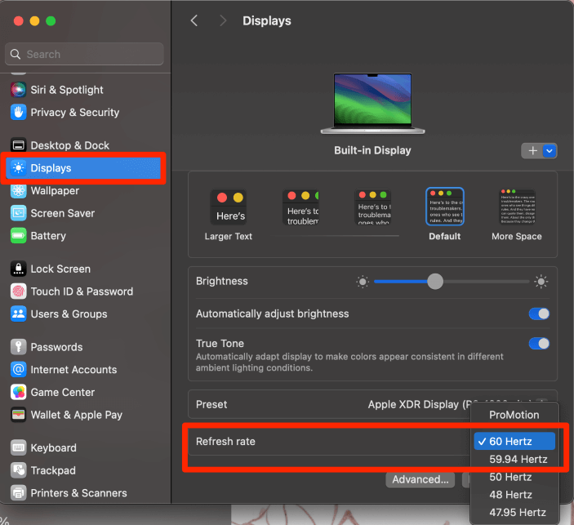Toggle the True Tone switch

coord(539,344)
